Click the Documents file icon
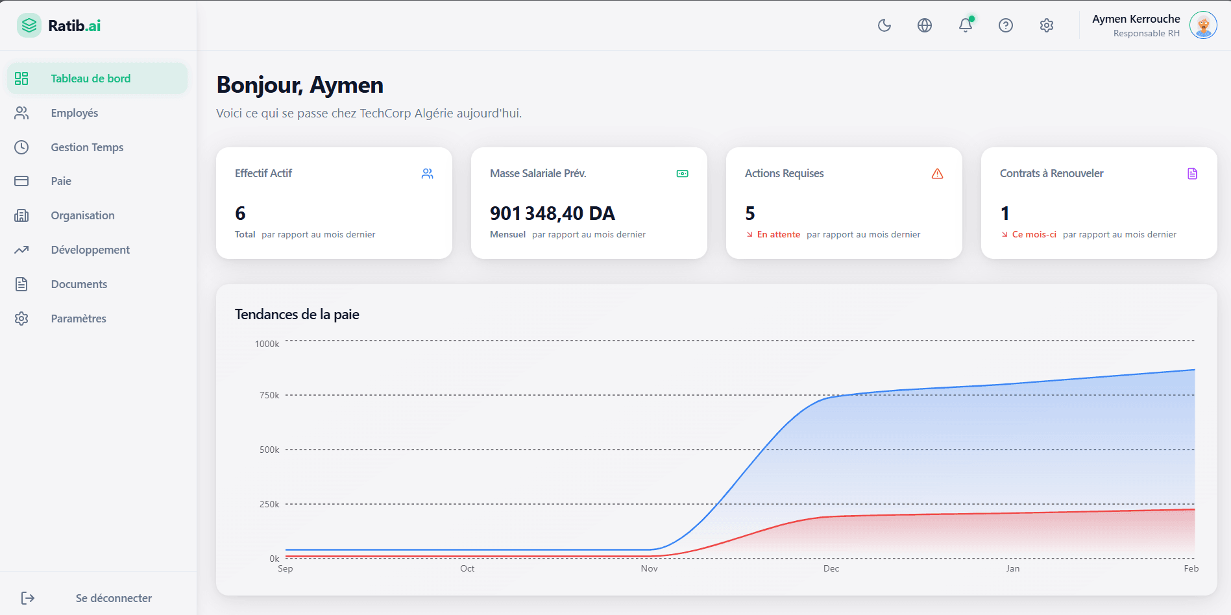 pyautogui.click(x=21, y=284)
